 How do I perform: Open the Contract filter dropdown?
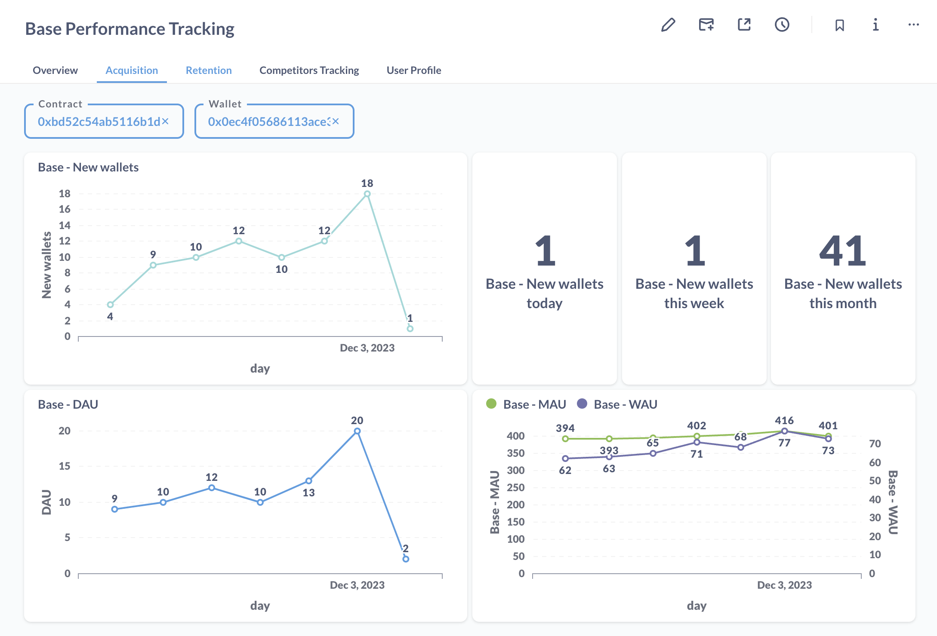104,122
